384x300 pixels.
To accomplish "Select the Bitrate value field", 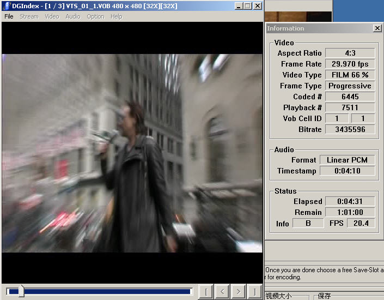I will 350,129.
